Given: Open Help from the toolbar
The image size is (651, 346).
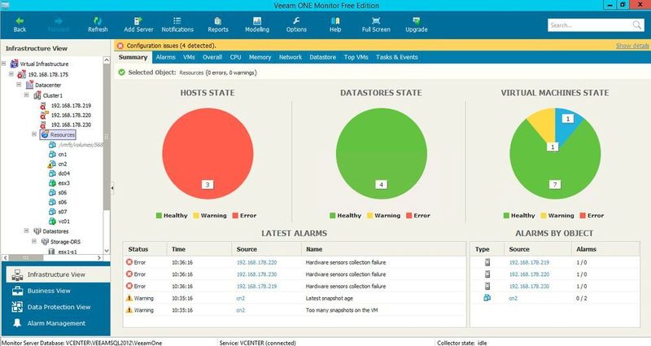Looking at the screenshot, I should (x=335, y=25).
